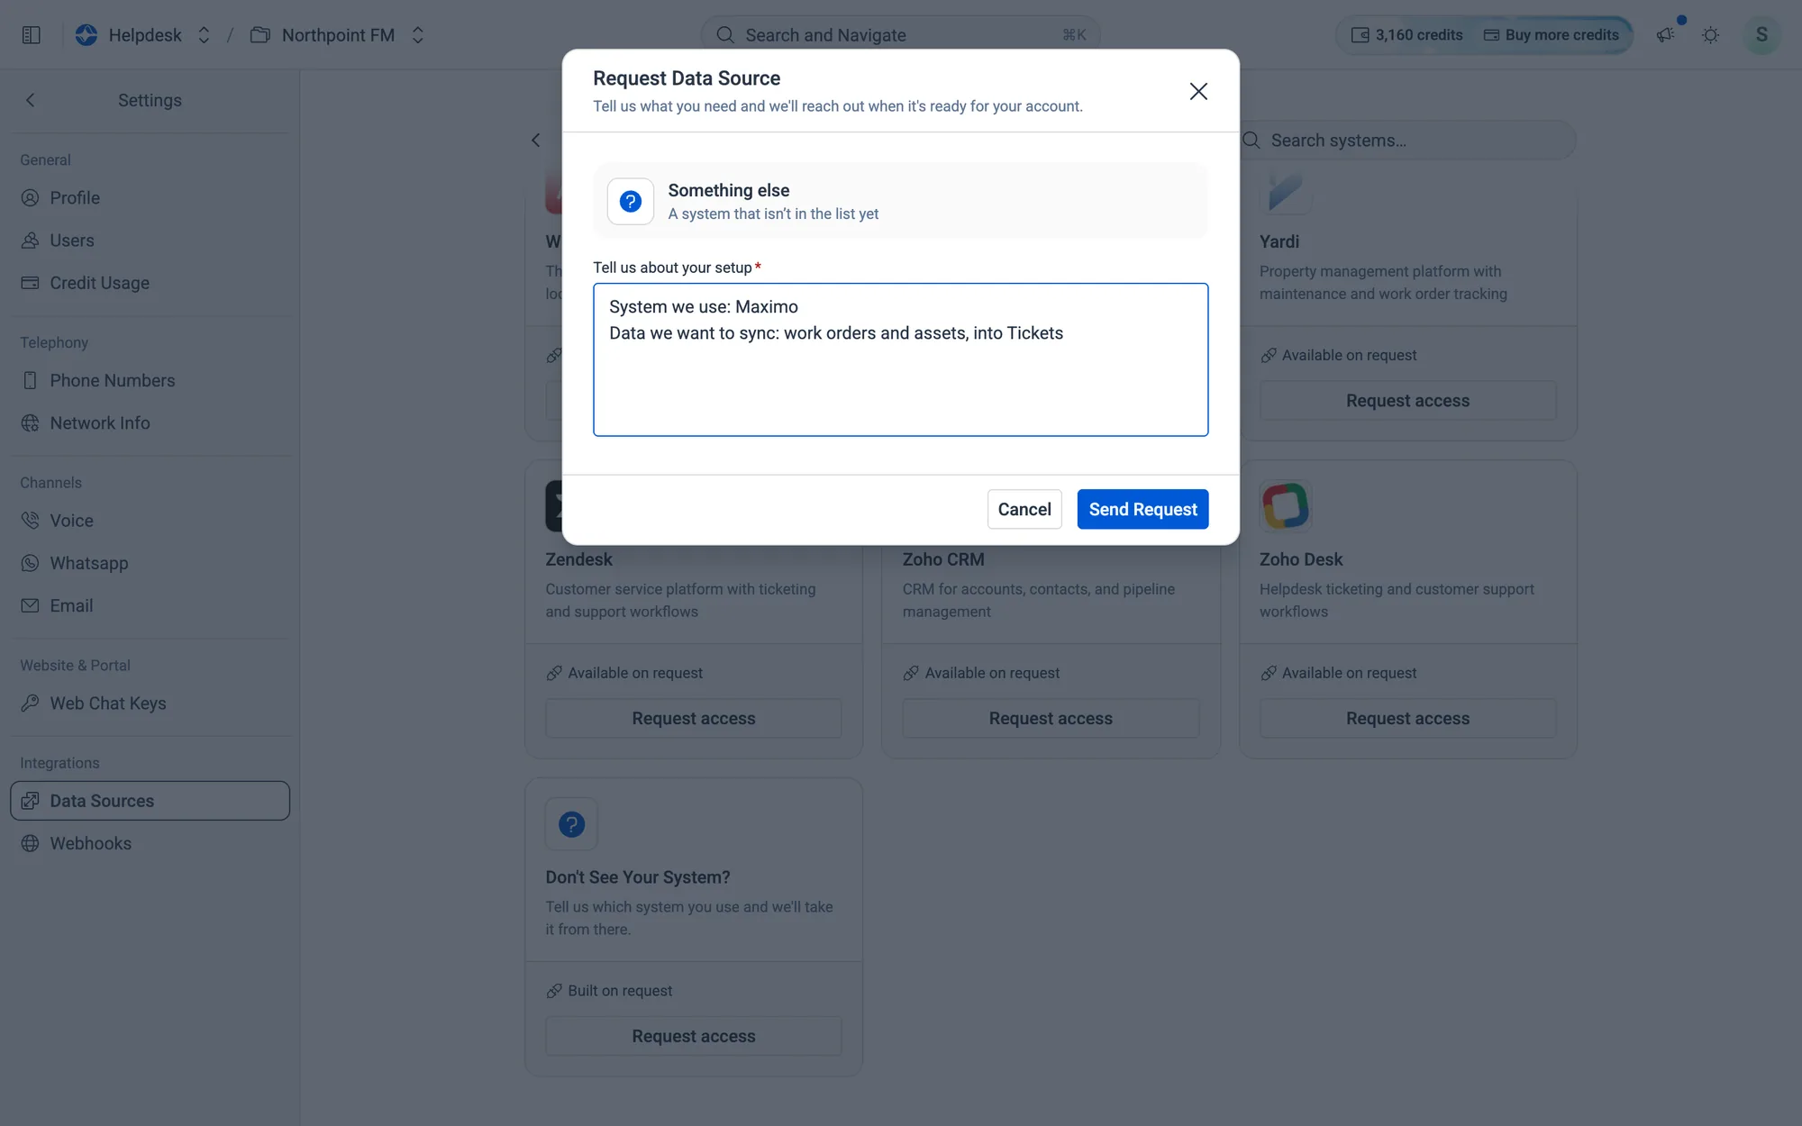1802x1126 pixels.
Task: Open Webhooks settings
Action: [150, 843]
